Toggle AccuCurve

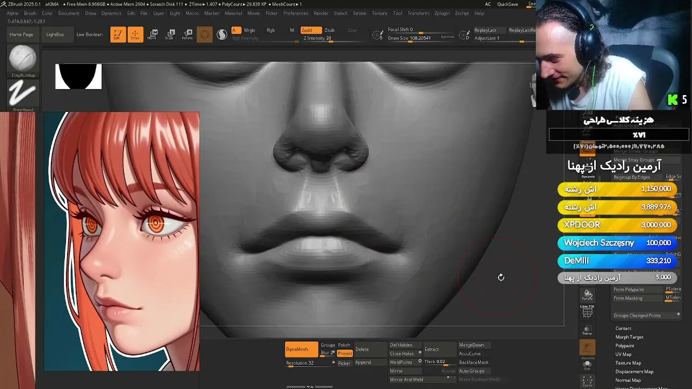(470, 354)
